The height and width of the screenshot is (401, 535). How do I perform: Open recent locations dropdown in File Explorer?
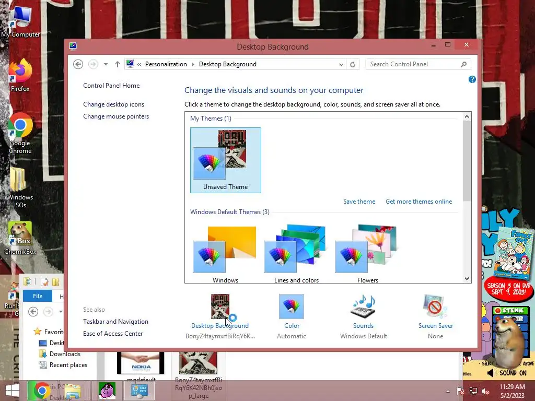(x=61, y=312)
